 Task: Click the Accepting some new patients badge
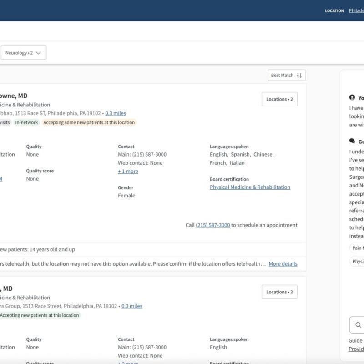coord(89,122)
